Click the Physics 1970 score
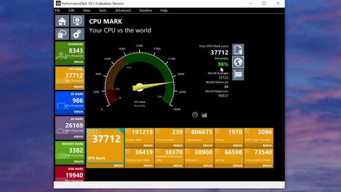 [x=235, y=132]
